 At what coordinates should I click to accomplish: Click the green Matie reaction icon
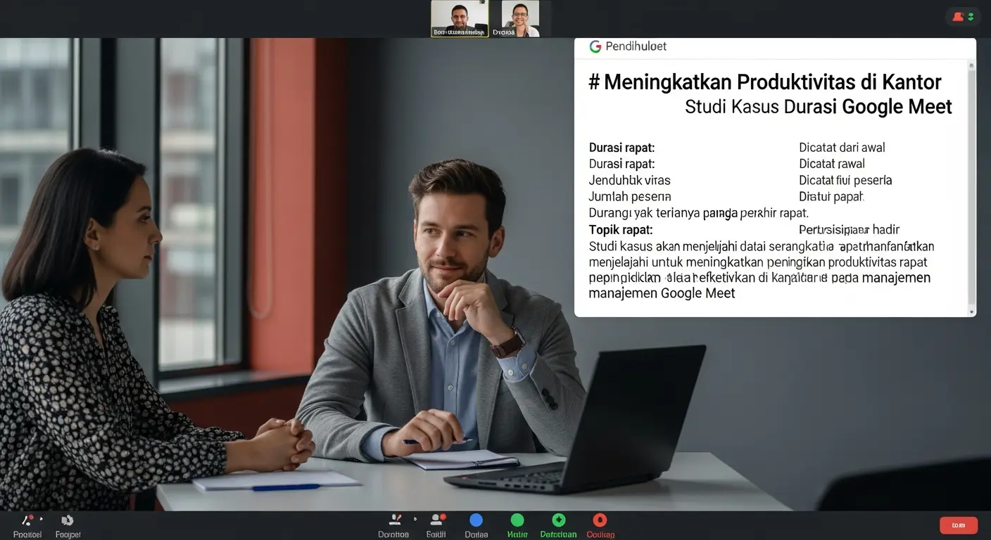tap(517, 520)
